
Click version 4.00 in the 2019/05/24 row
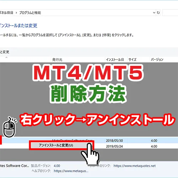pos(154,146)
